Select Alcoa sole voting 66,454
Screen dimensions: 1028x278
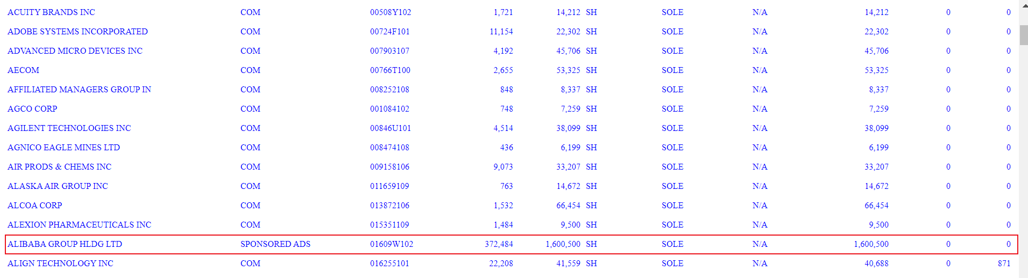click(876, 206)
